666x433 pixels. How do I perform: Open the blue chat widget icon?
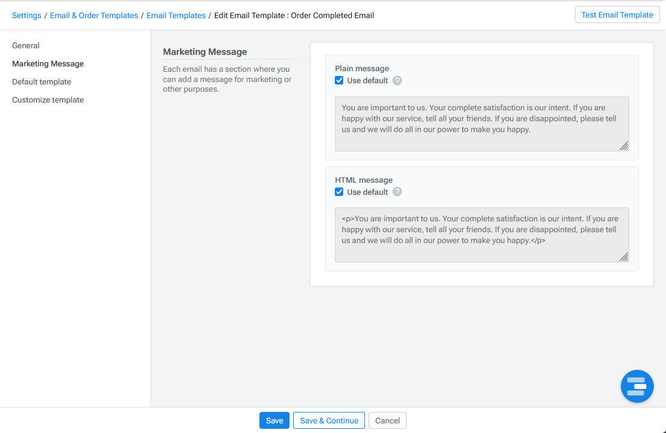636,386
